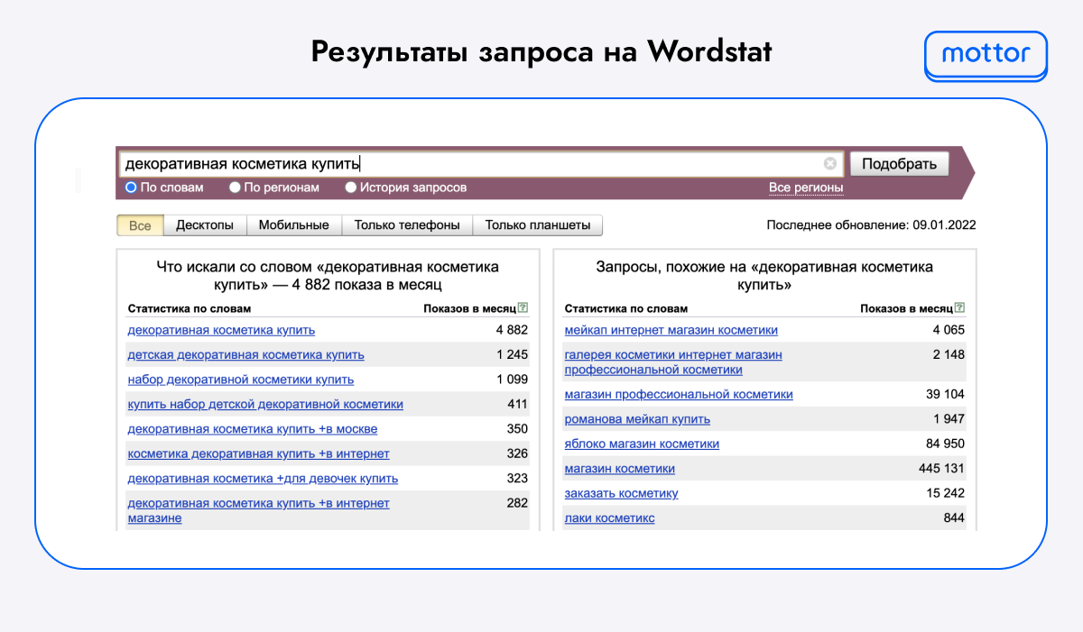The image size is (1083, 632).
Task: Click the value '39 104' in the right table
Action: point(945,394)
